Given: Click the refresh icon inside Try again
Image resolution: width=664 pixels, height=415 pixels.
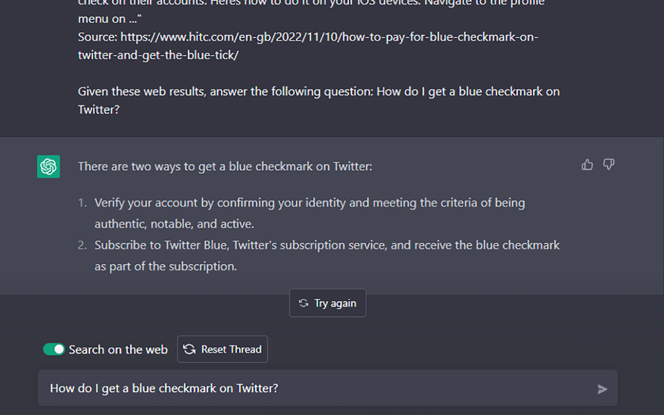Looking at the screenshot, I should [304, 303].
